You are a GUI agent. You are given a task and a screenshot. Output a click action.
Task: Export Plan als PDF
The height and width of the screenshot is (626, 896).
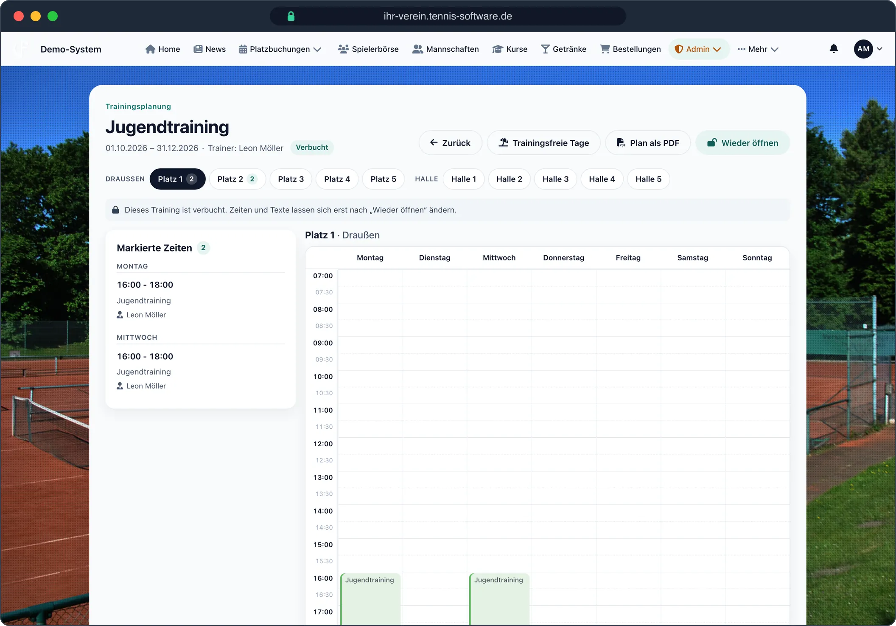[x=648, y=143]
